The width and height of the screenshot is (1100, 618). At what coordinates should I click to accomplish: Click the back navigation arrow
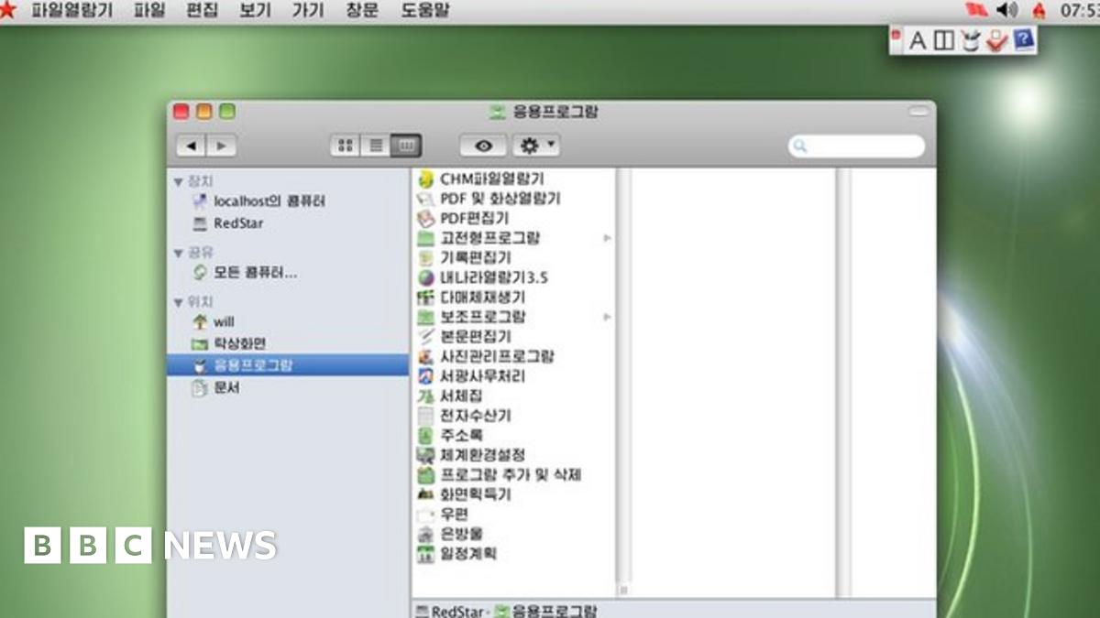(191, 146)
